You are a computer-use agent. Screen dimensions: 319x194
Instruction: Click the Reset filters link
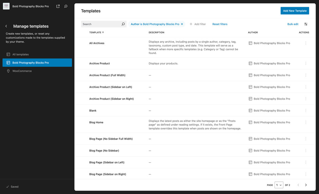[x=220, y=24]
